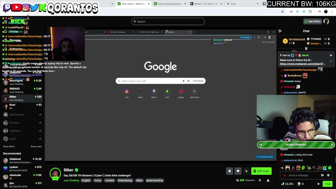Viewport: 336px width, 189px height.
Task: Click Show More in the sidebar
Action: (9, 146)
